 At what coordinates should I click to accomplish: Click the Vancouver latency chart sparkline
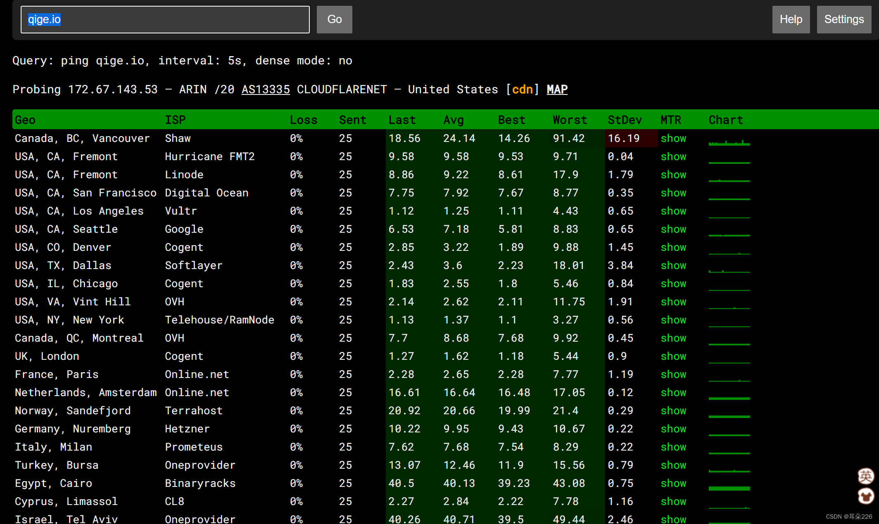click(729, 142)
